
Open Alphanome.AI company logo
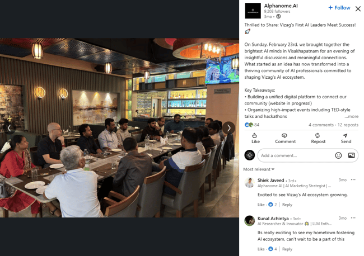pos(253,11)
